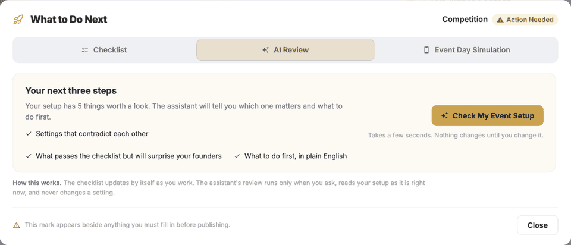Close the What to Do Next dialog
Viewport: 571px width, 245px height.
538,225
